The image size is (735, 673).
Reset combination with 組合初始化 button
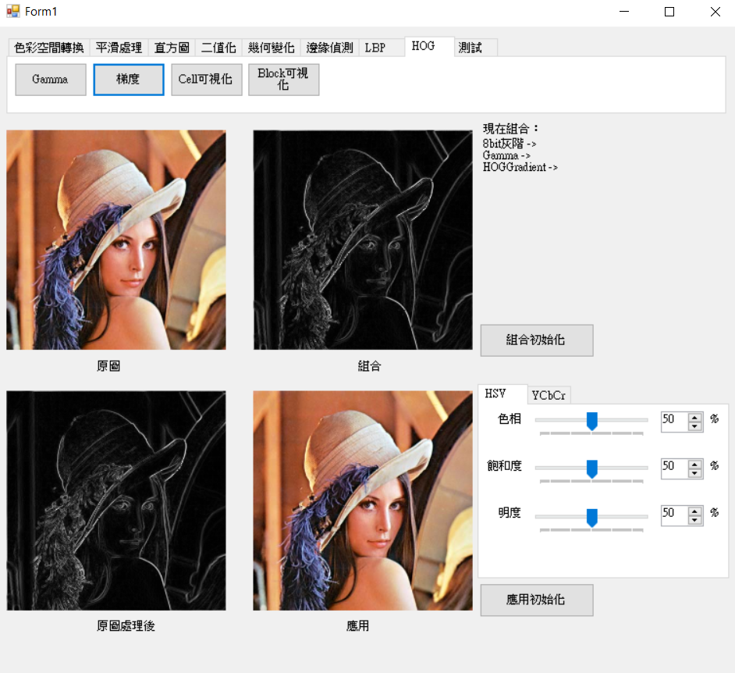click(x=537, y=340)
